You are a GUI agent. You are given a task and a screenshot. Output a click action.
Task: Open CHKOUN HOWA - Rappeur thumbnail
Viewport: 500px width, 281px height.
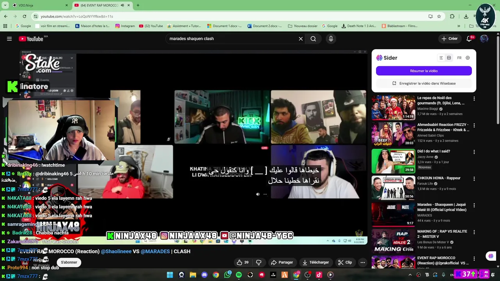(393, 187)
